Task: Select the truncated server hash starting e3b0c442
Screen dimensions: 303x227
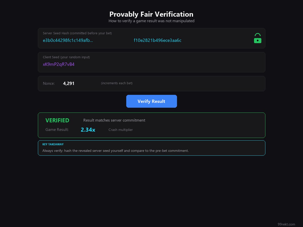Action: (68, 40)
